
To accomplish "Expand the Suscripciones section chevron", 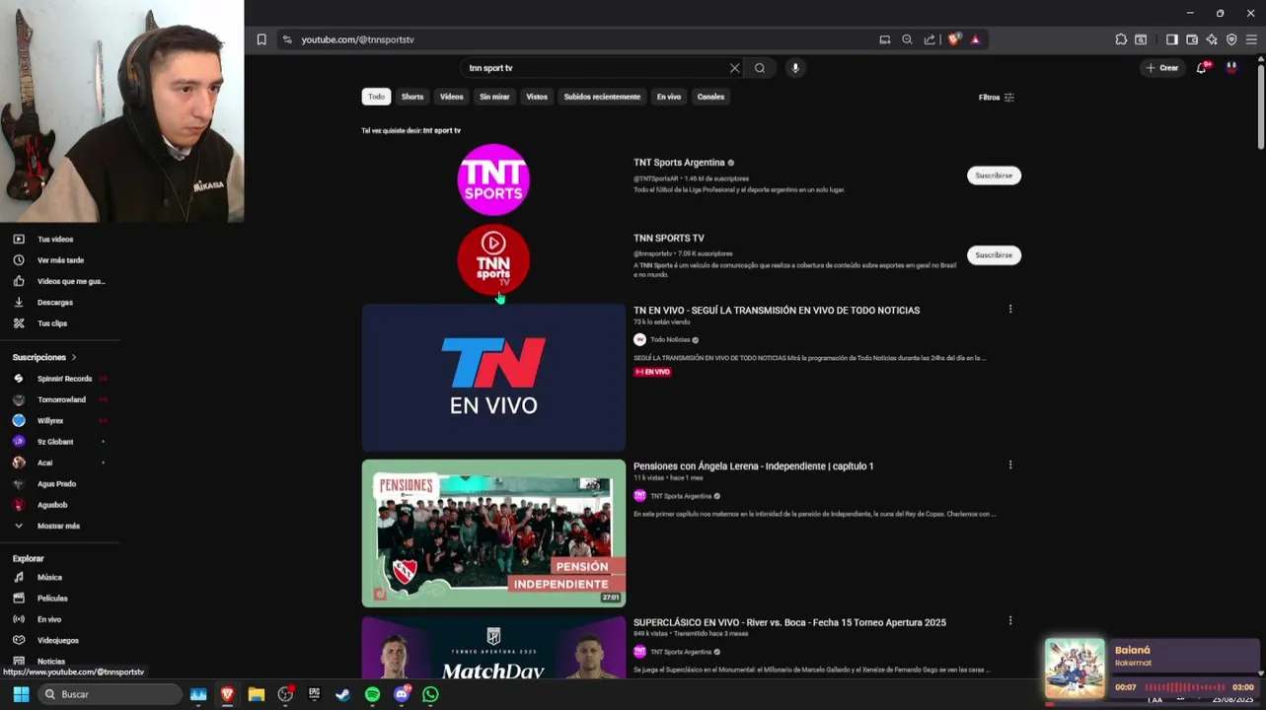I will click(73, 357).
